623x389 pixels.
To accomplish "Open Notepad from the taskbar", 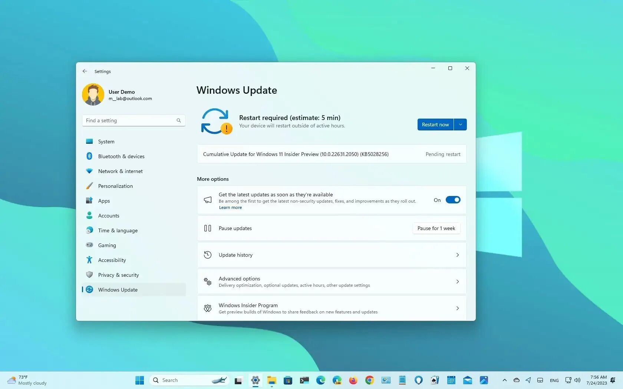I will click(402, 380).
